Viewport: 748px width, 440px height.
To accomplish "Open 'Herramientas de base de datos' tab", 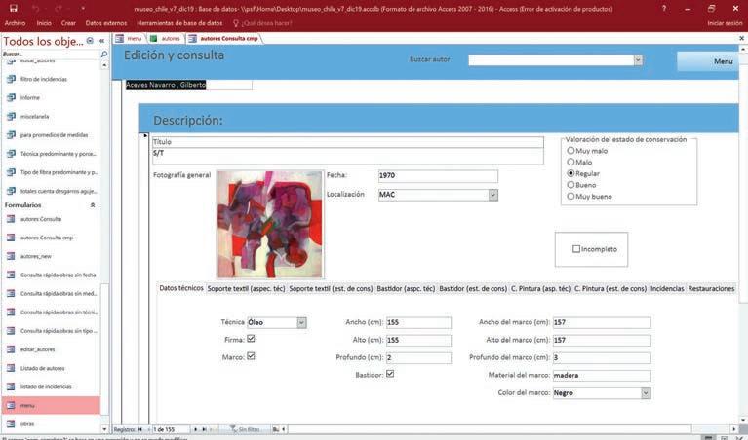I will pyautogui.click(x=179, y=22).
